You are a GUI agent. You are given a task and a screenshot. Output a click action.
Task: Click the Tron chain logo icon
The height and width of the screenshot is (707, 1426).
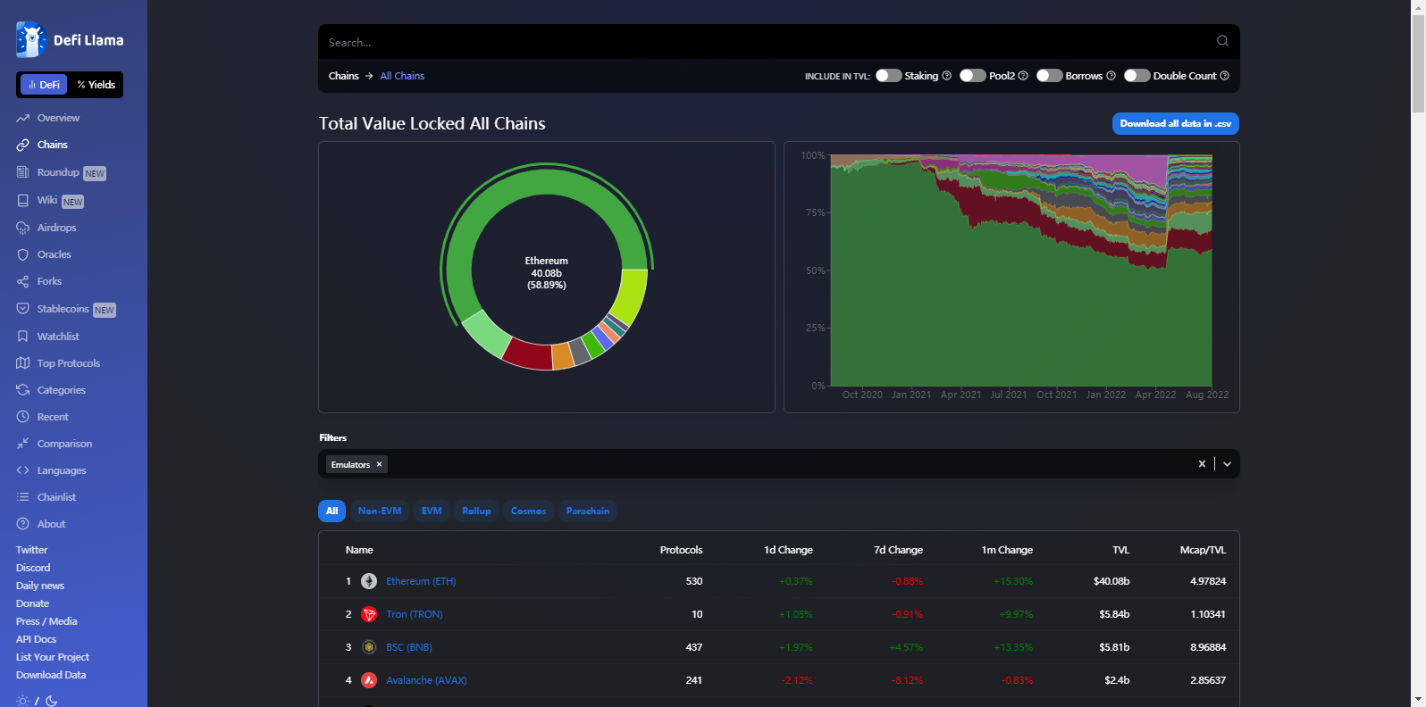(x=369, y=614)
